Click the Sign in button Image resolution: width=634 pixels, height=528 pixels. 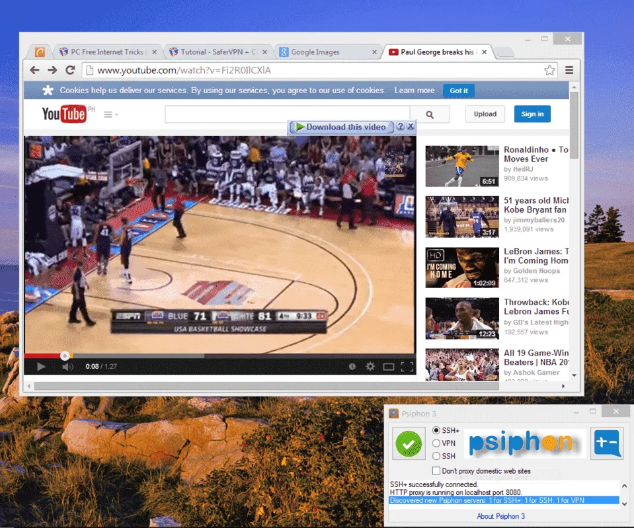click(532, 114)
